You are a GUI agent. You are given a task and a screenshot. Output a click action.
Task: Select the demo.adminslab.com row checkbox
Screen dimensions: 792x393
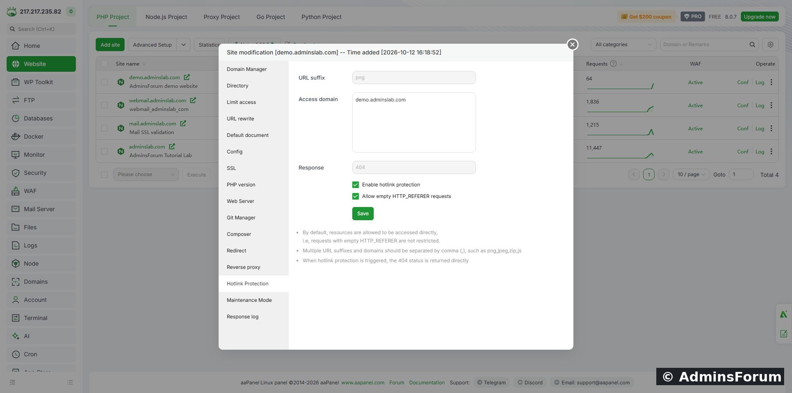click(x=104, y=82)
